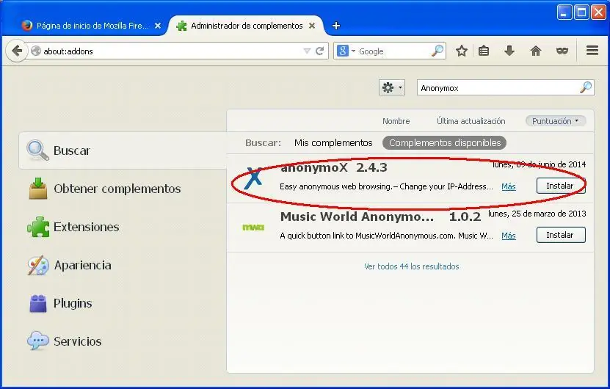Select anonymoX 2.4.3 title text
This screenshot has width=610, height=389.
[334, 167]
